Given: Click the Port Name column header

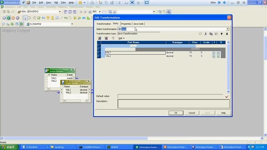Looking at the screenshot, I should tap(133, 42).
